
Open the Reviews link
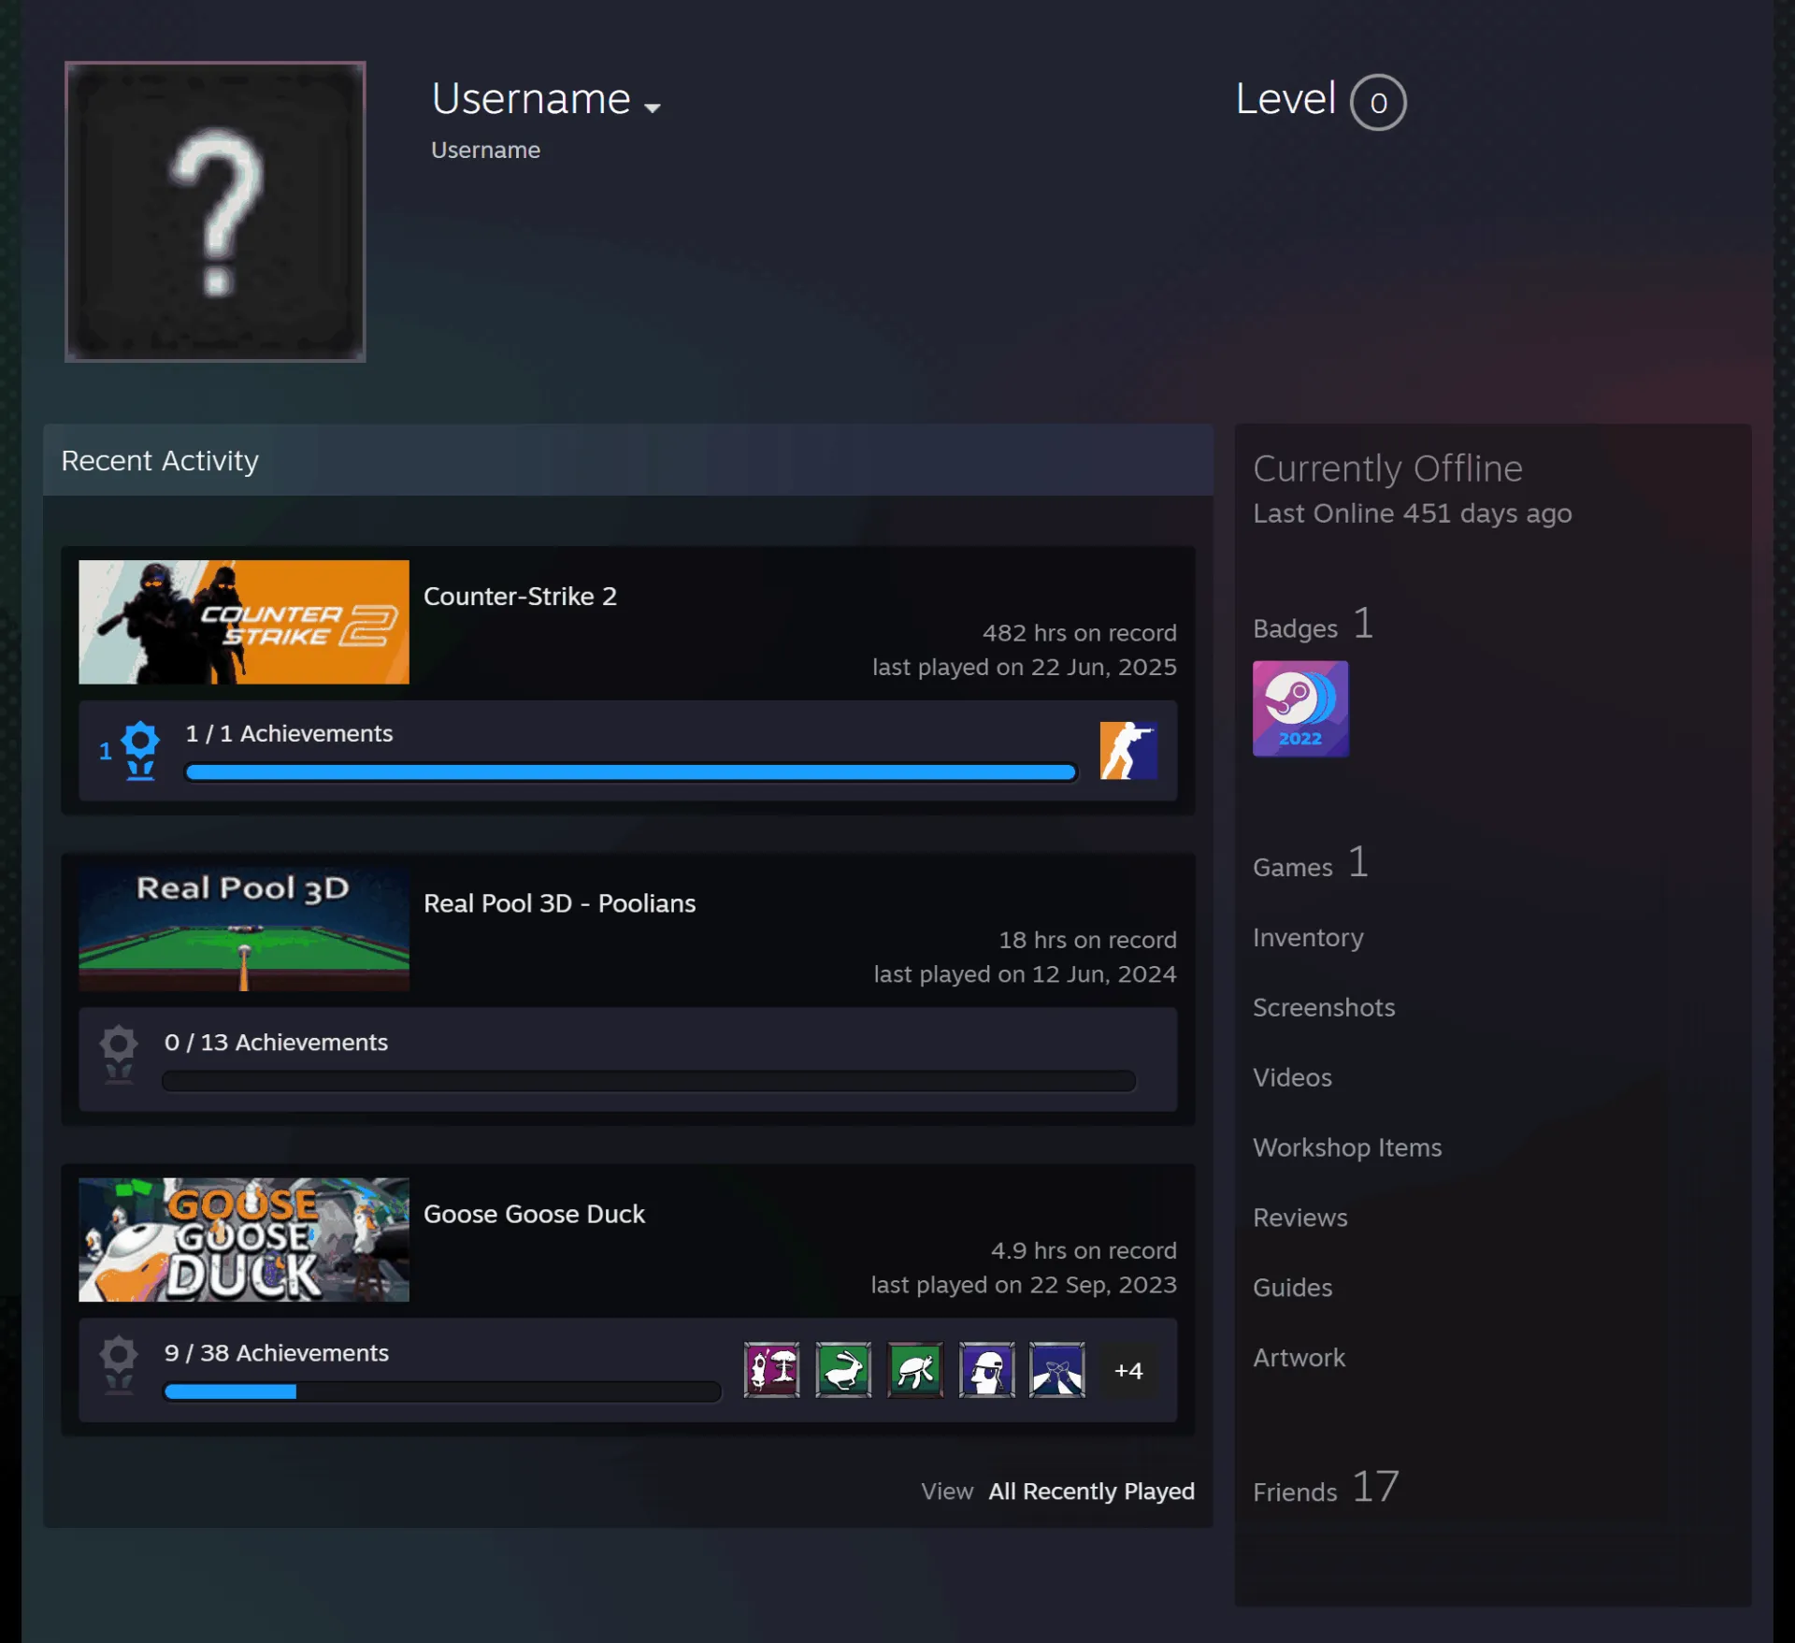tap(1300, 1218)
